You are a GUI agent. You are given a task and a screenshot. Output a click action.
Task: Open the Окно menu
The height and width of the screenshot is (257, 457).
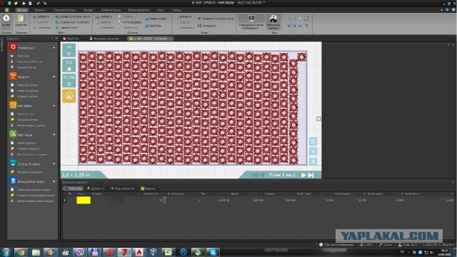pos(160,10)
